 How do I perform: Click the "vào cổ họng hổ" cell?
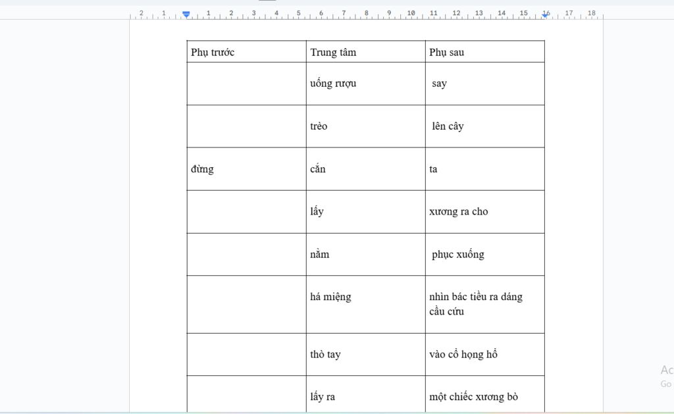click(x=463, y=355)
